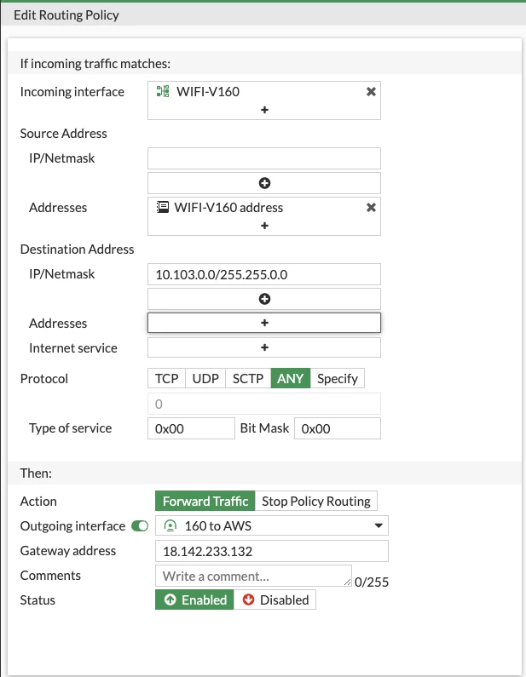Viewport: 526px width, 677px height.
Task: Set status to Disabled
Action: click(275, 600)
